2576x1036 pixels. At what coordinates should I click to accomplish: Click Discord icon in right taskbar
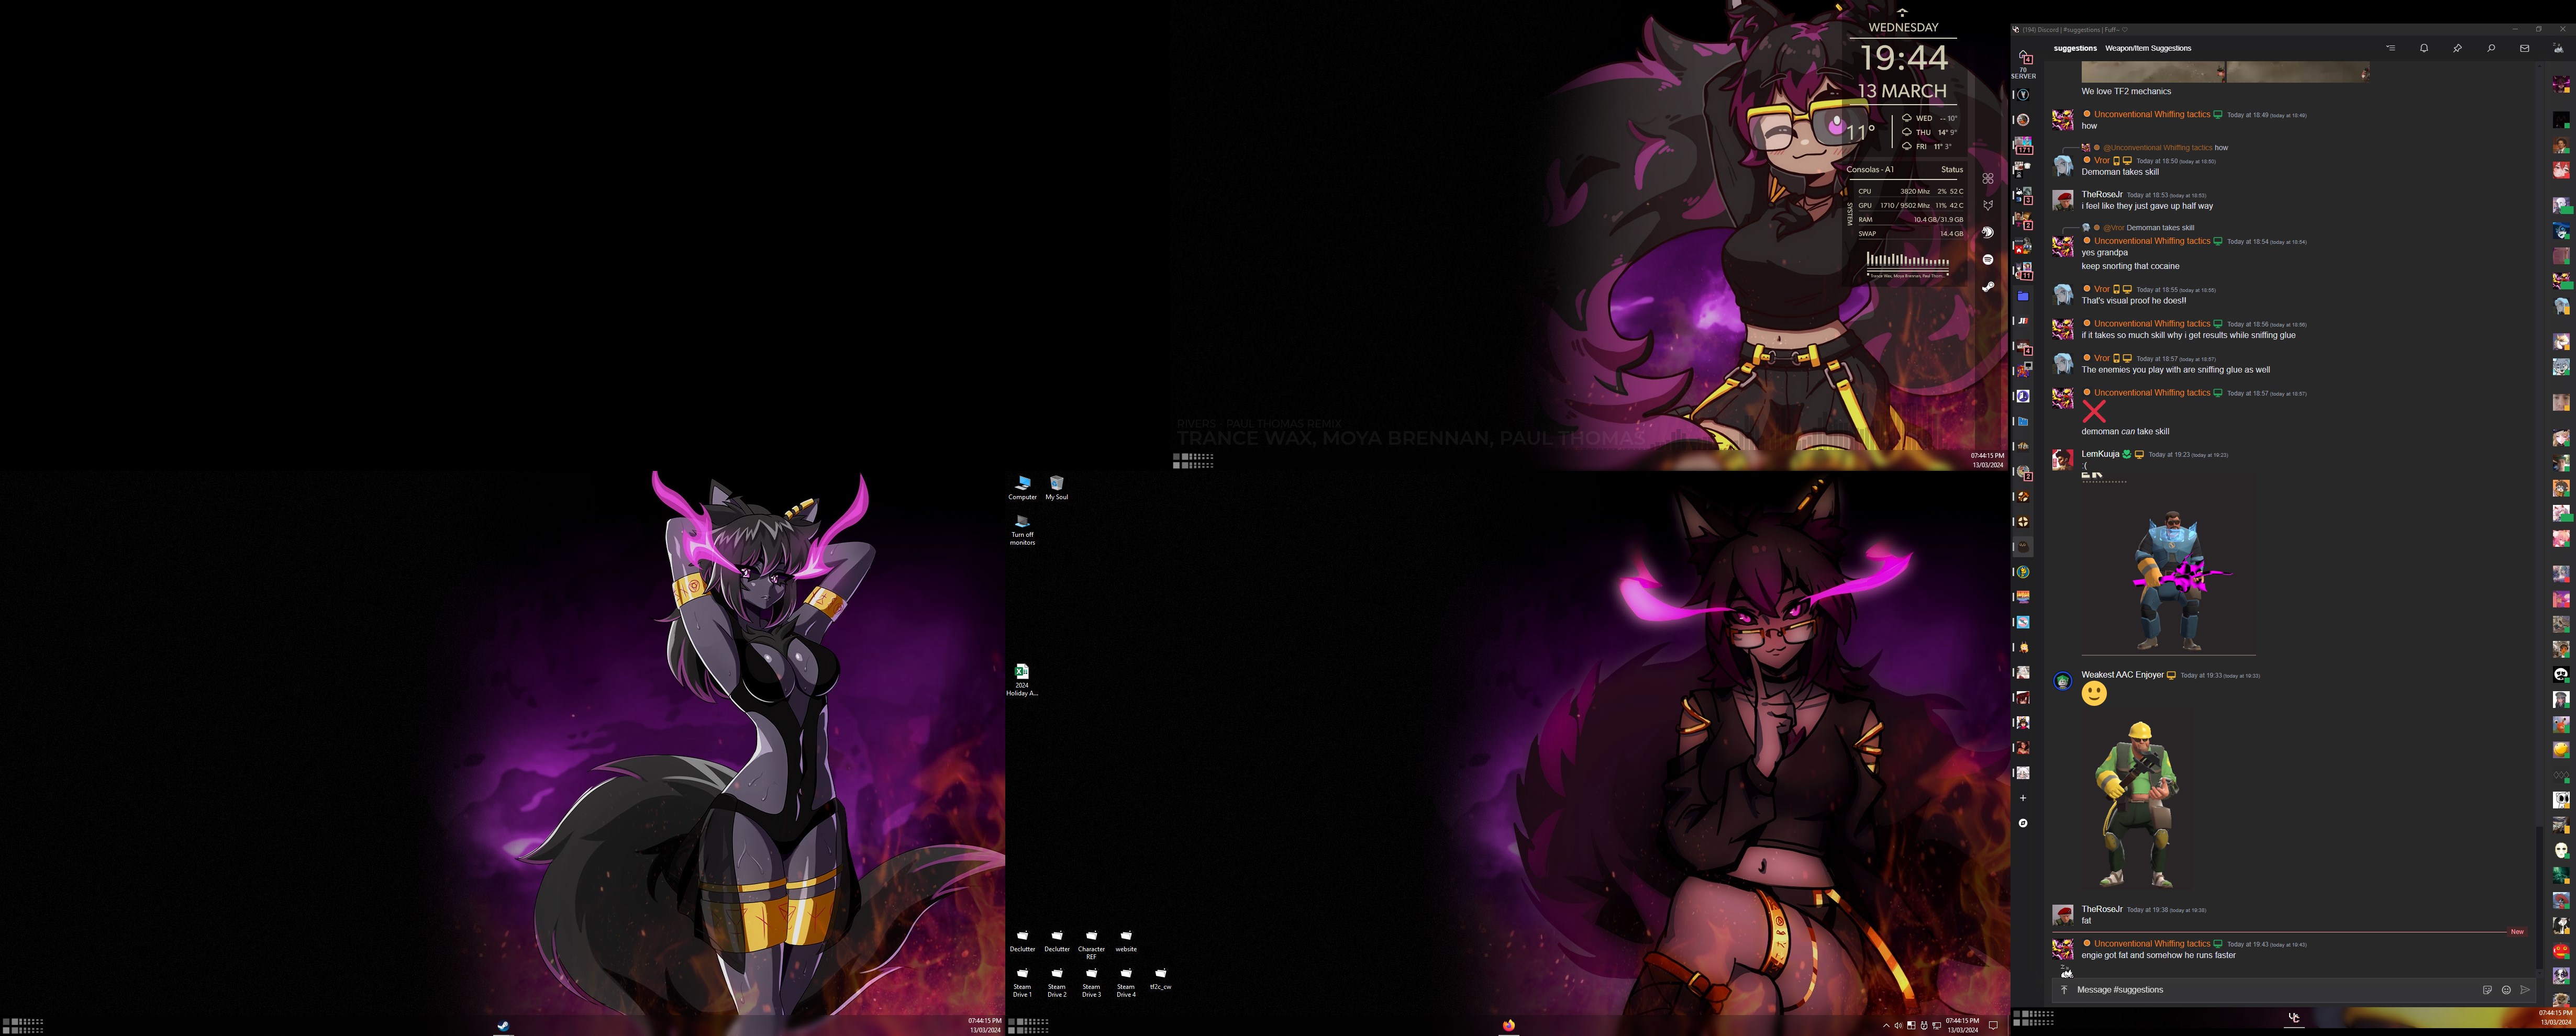tap(2294, 1017)
